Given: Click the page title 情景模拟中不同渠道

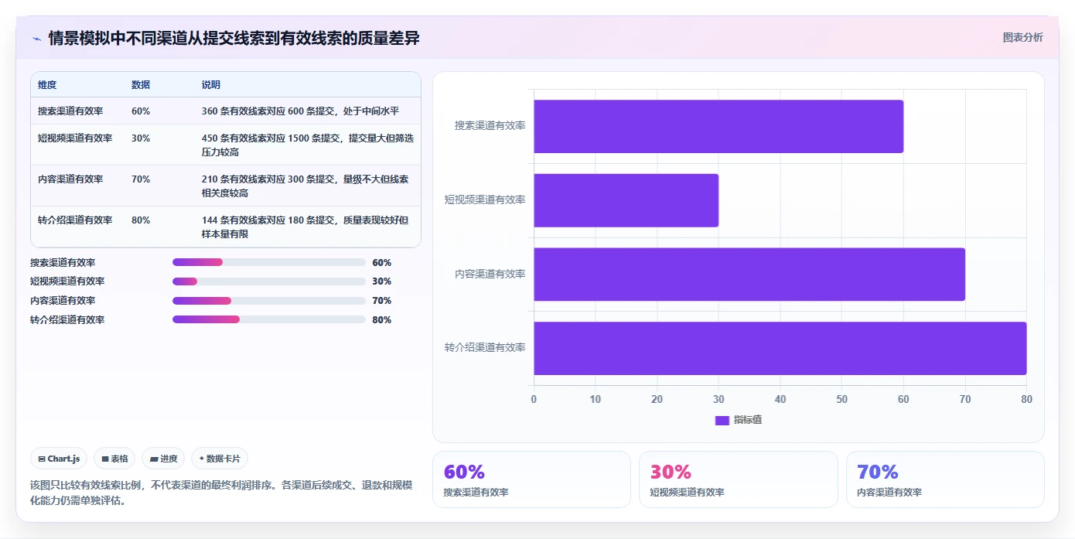Looking at the screenshot, I should [x=234, y=38].
